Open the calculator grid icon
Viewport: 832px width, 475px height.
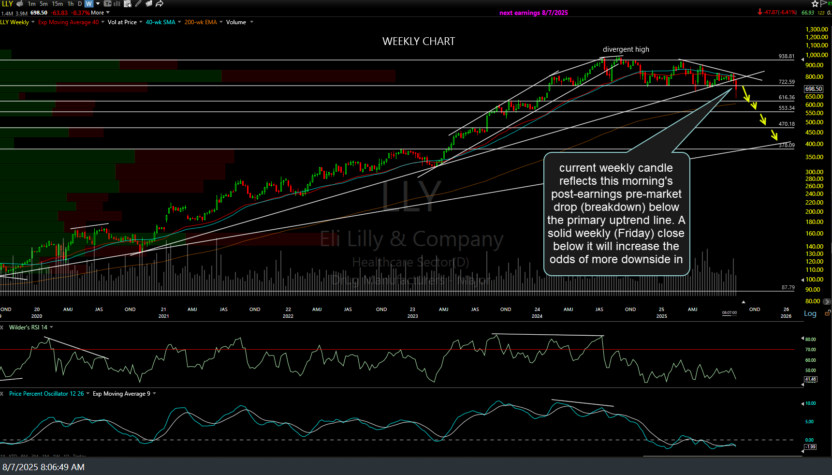click(x=127, y=4)
